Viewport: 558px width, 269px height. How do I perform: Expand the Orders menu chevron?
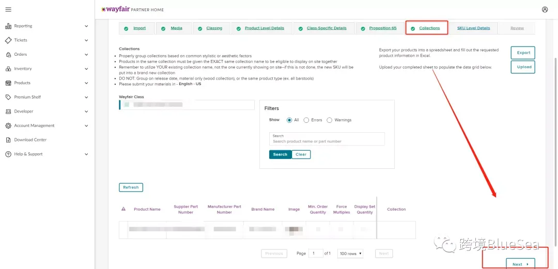[x=86, y=54]
